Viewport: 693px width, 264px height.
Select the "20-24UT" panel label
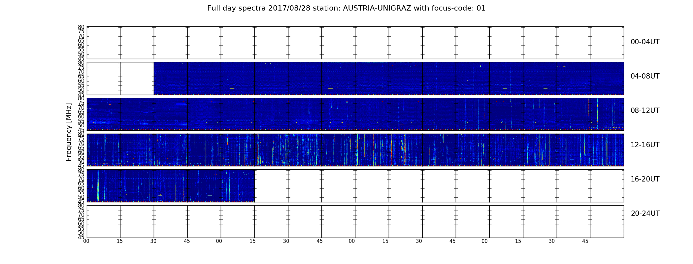click(645, 214)
